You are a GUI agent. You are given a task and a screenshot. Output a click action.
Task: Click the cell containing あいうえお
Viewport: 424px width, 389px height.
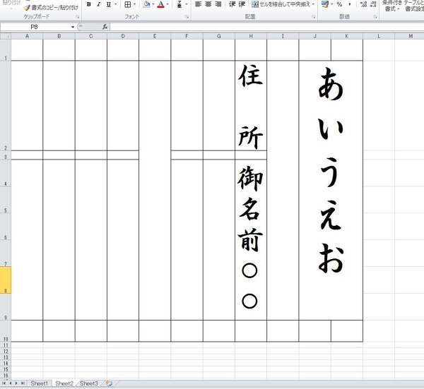point(331,191)
